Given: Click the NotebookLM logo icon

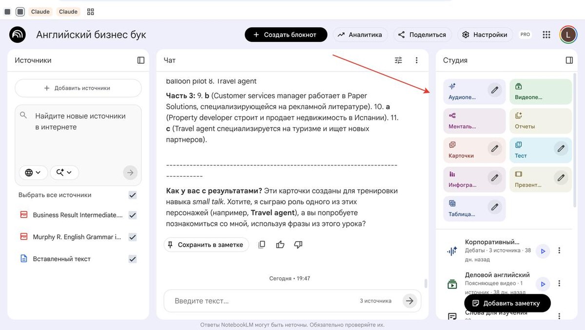Looking at the screenshot, I should pos(18,35).
